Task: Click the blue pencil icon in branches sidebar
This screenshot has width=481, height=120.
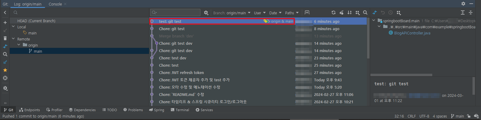Action: pos(5,62)
